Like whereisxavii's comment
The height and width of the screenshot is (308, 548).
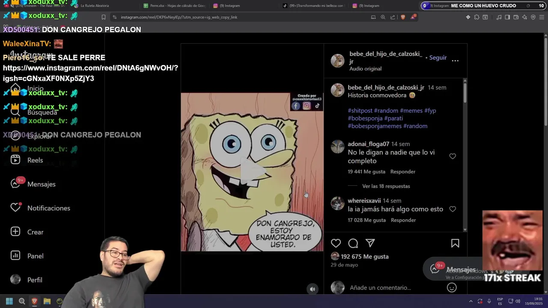click(453, 209)
